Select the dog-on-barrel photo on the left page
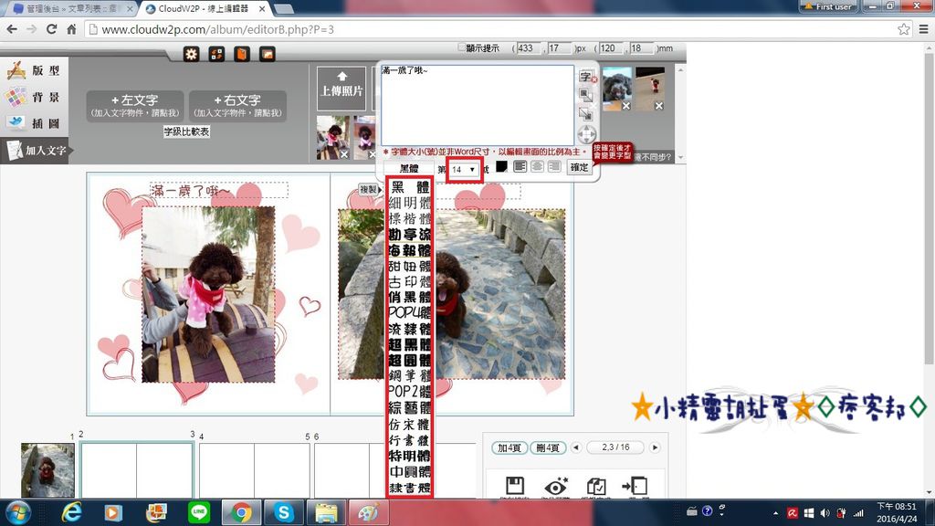 208,295
